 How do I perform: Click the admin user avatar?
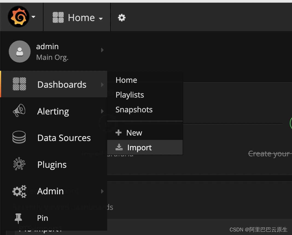(x=20, y=52)
